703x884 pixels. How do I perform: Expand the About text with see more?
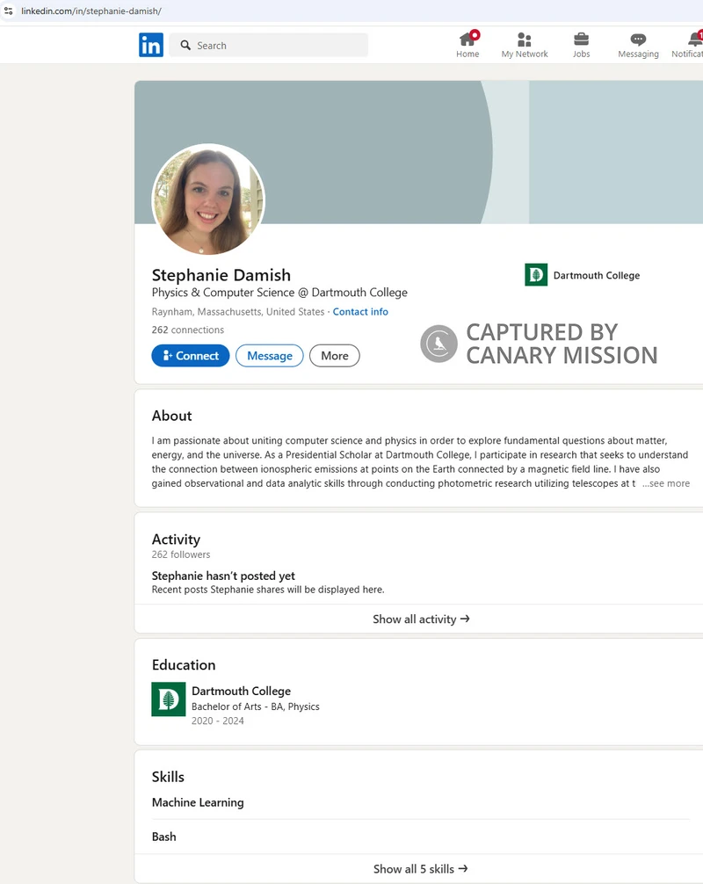666,483
